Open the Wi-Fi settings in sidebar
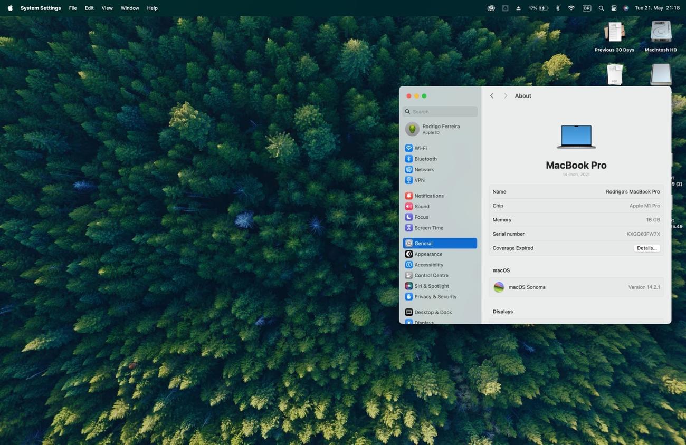The height and width of the screenshot is (445, 686). coord(440,148)
